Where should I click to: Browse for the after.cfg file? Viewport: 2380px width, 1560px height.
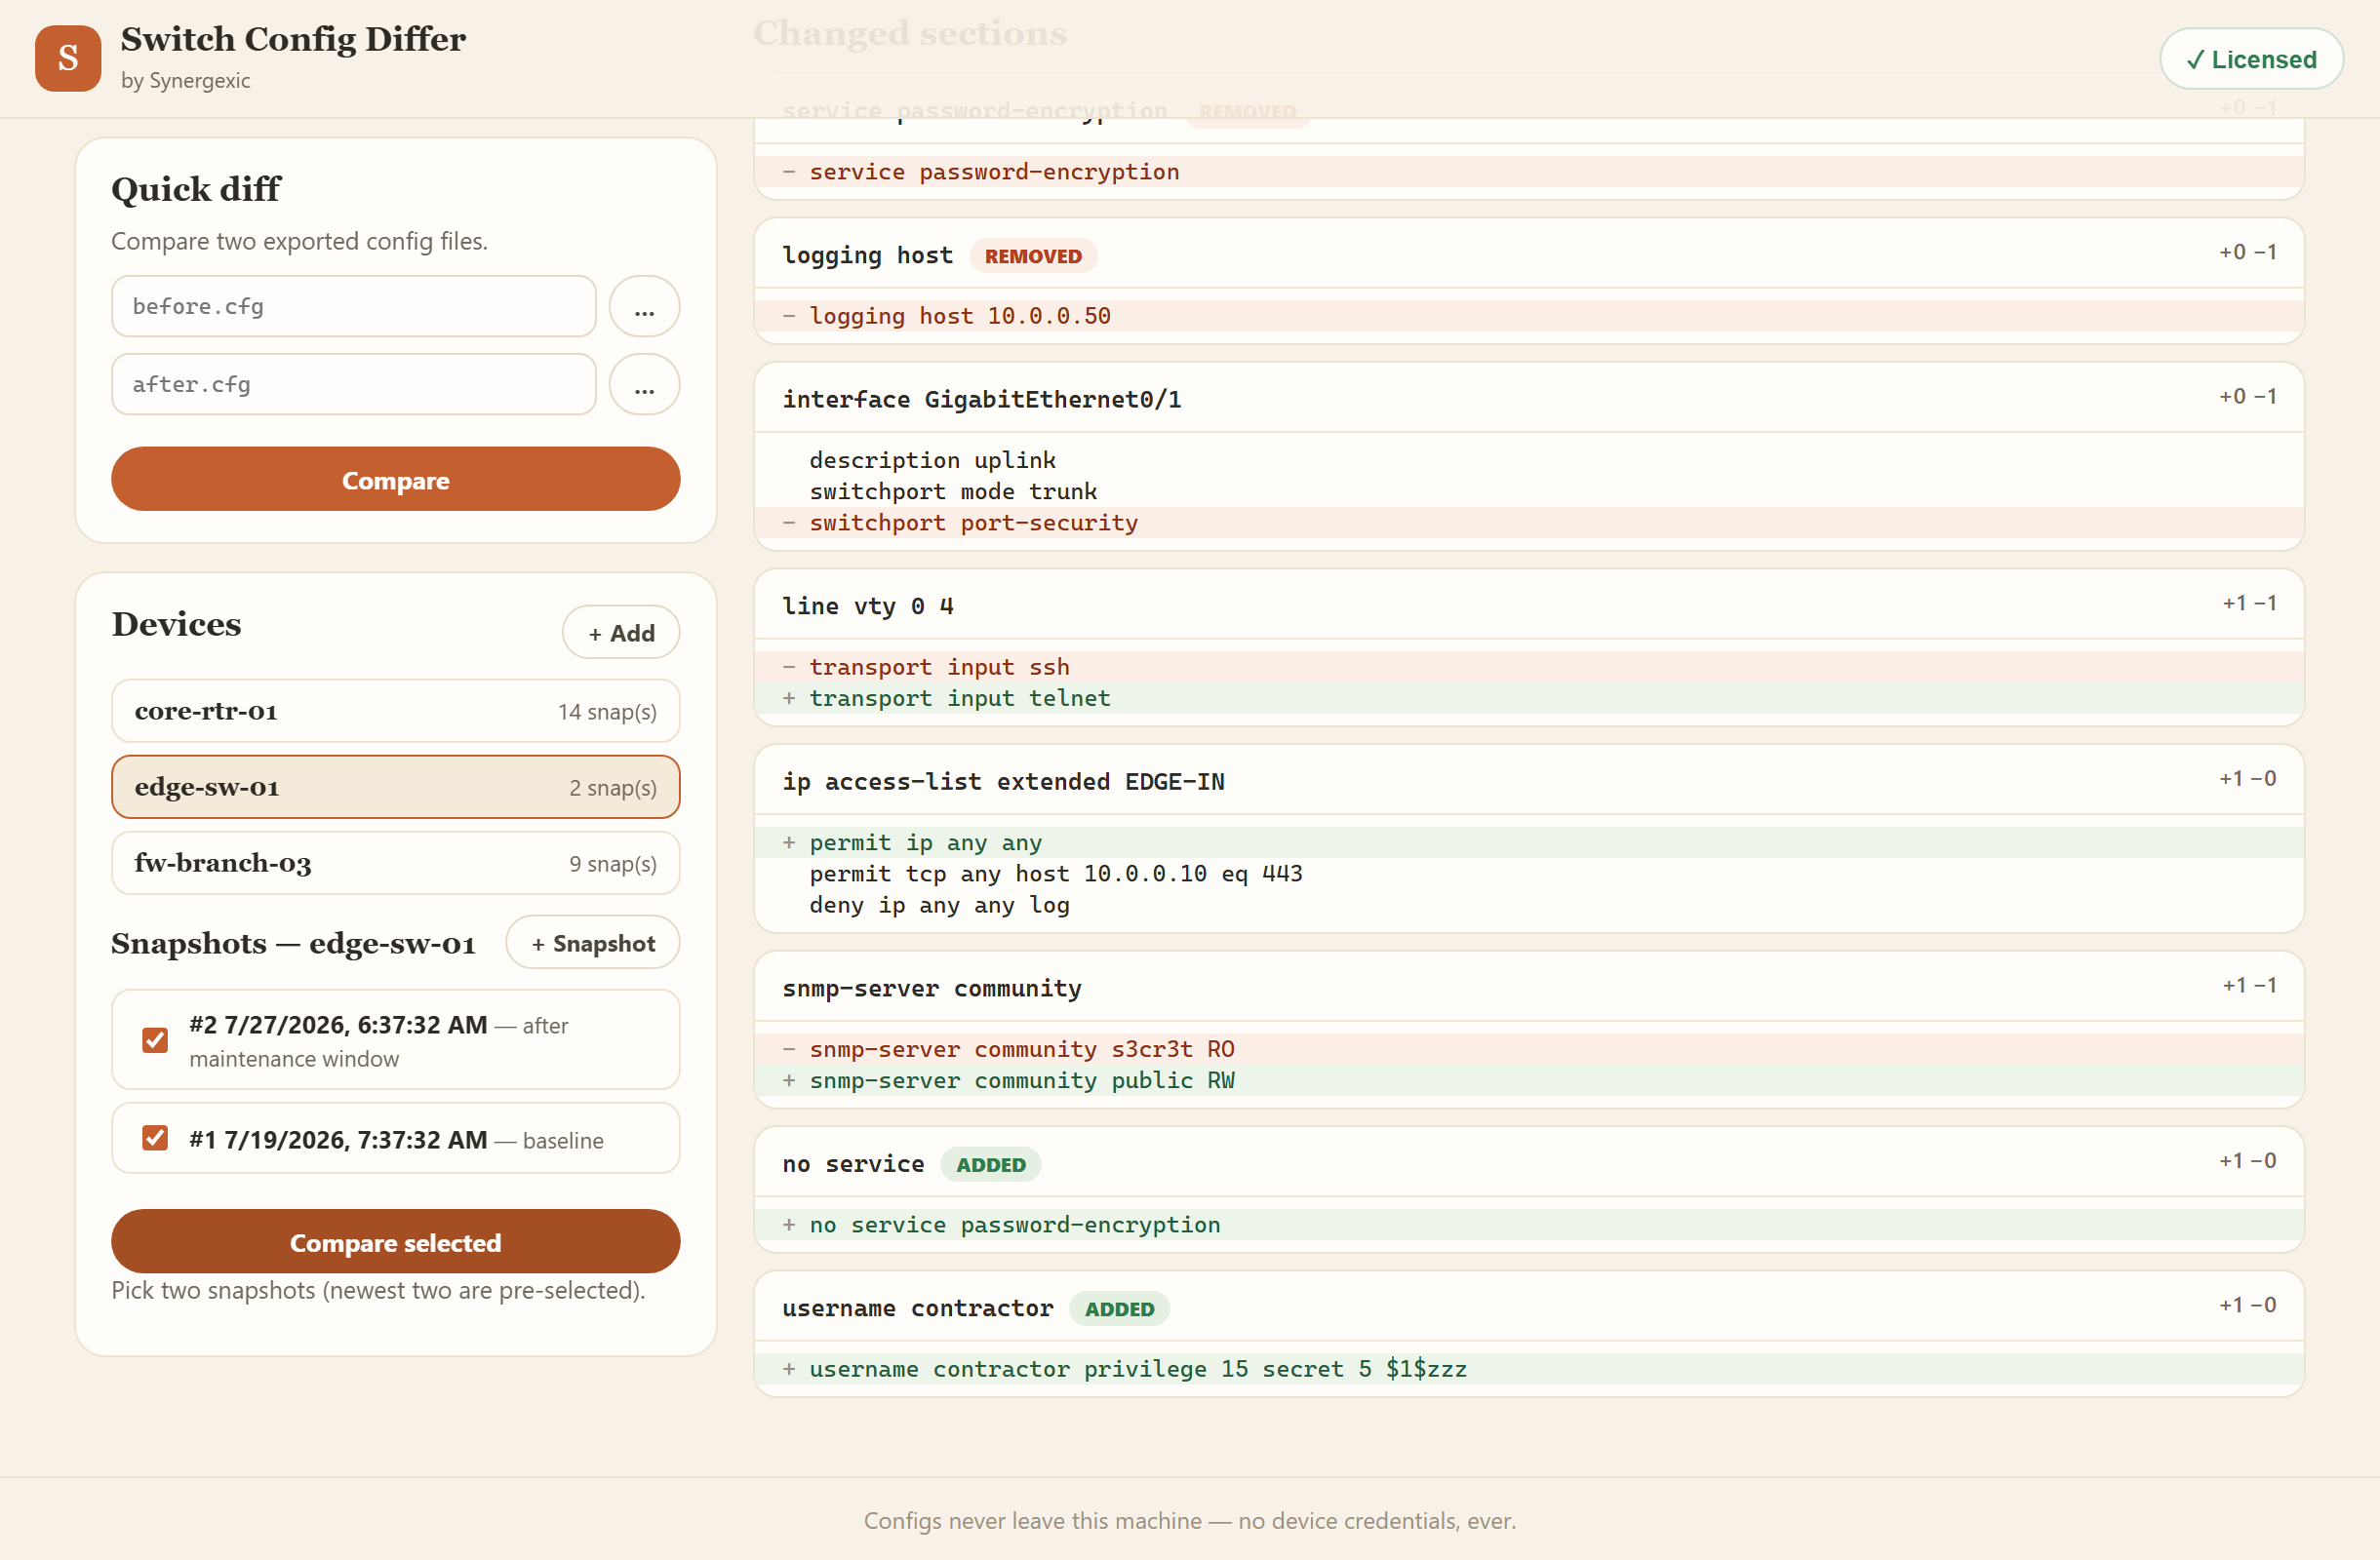(x=644, y=384)
